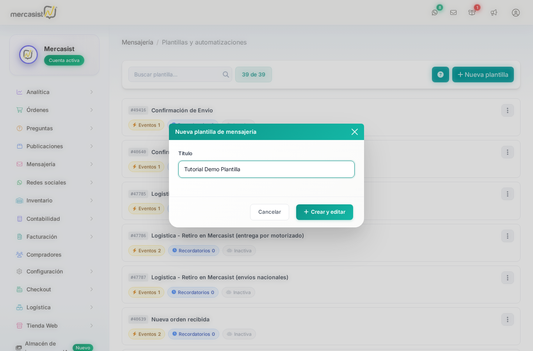Select the Mensajería breadcrumb item
This screenshot has width=533, height=351.
[137, 42]
